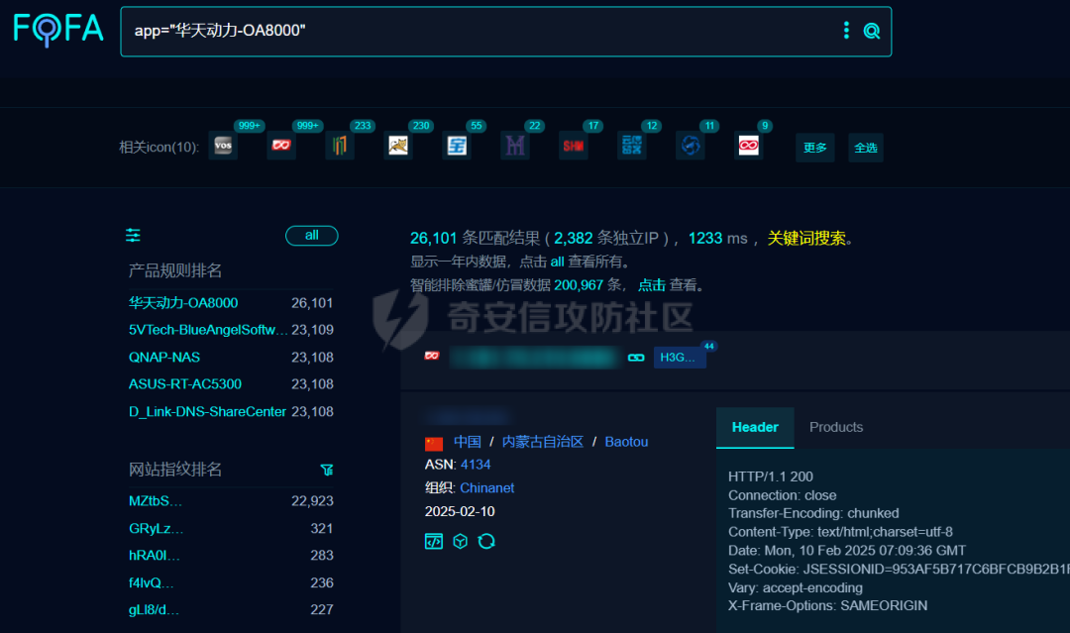Select the GRyLz... fingerprint entry
1070x633 pixels.
[x=157, y=529]
